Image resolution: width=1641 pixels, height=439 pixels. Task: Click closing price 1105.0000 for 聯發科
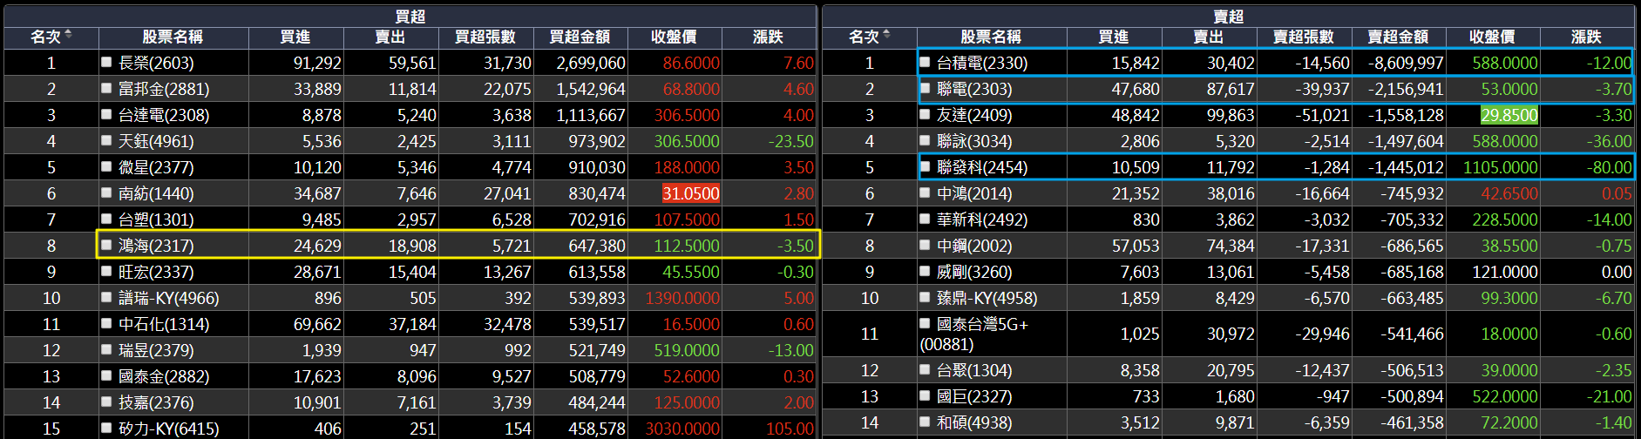tap(1500, 167)
